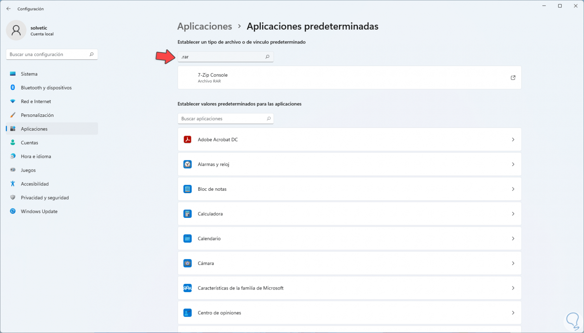Click the Calculadora app icon
This screenshot has width=584, height=333.
pos(188,214)
